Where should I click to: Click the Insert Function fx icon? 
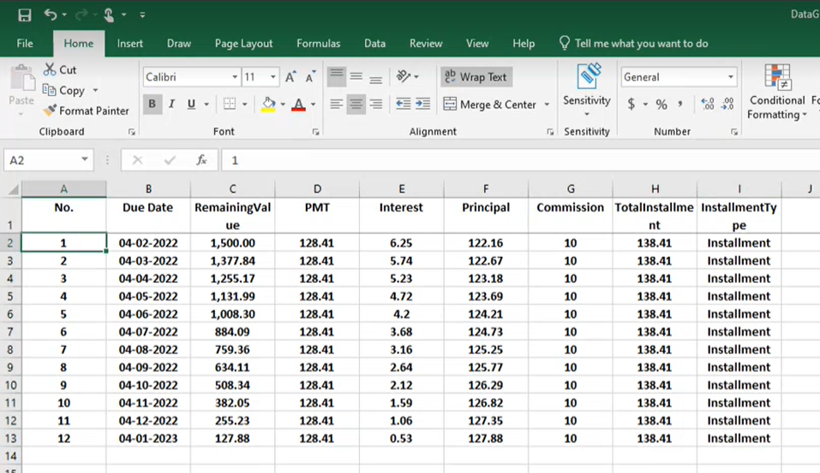201,160
